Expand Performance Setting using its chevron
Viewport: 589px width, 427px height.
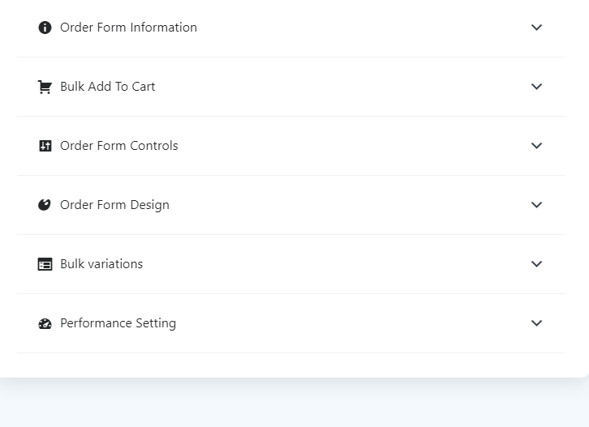coord(536,323)
